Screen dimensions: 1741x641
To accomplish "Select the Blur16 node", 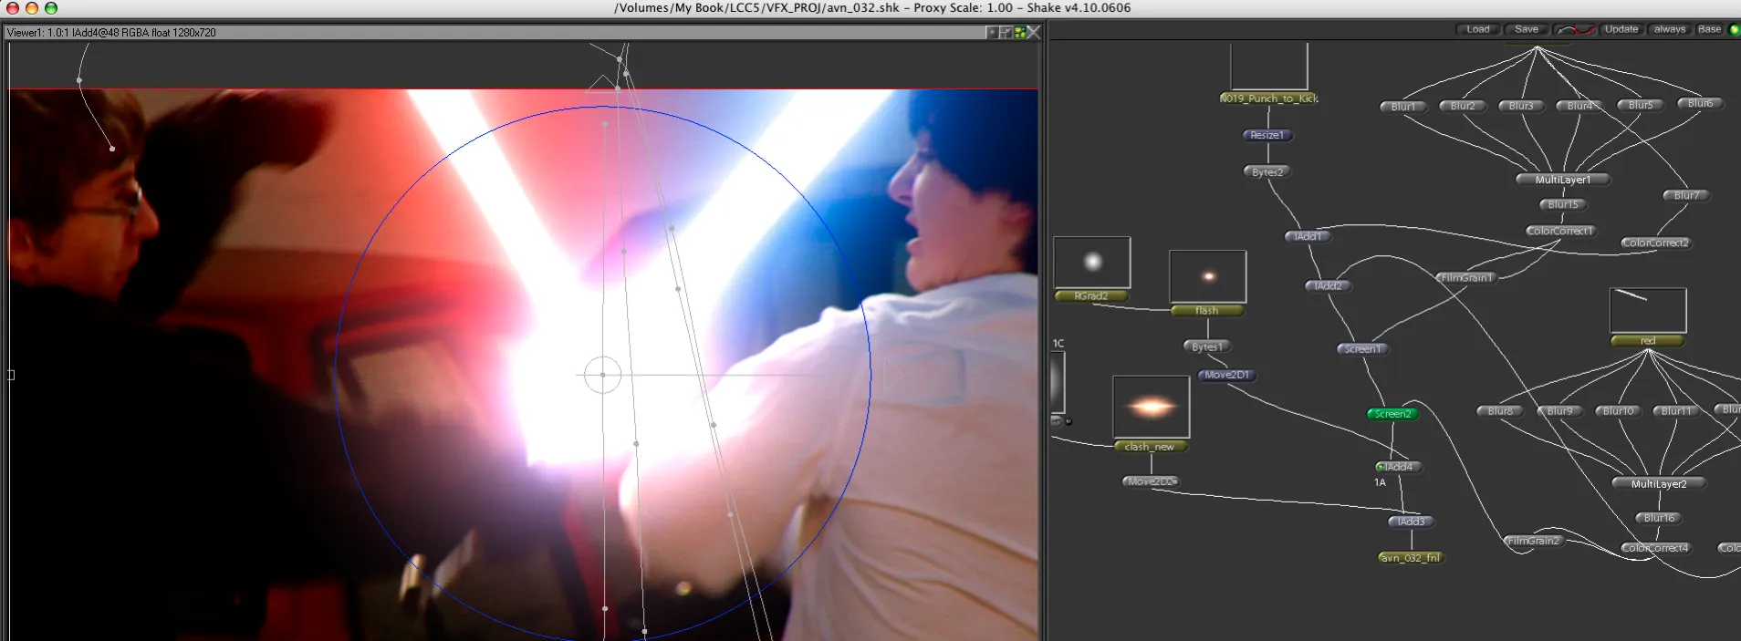I will pos(1660,518).
